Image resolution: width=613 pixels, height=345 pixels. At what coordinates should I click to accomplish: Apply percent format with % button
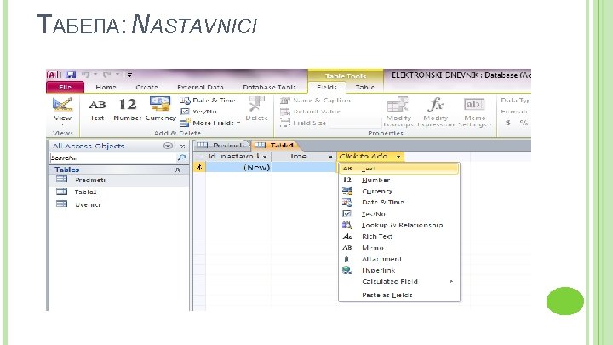tap(524, 123)
